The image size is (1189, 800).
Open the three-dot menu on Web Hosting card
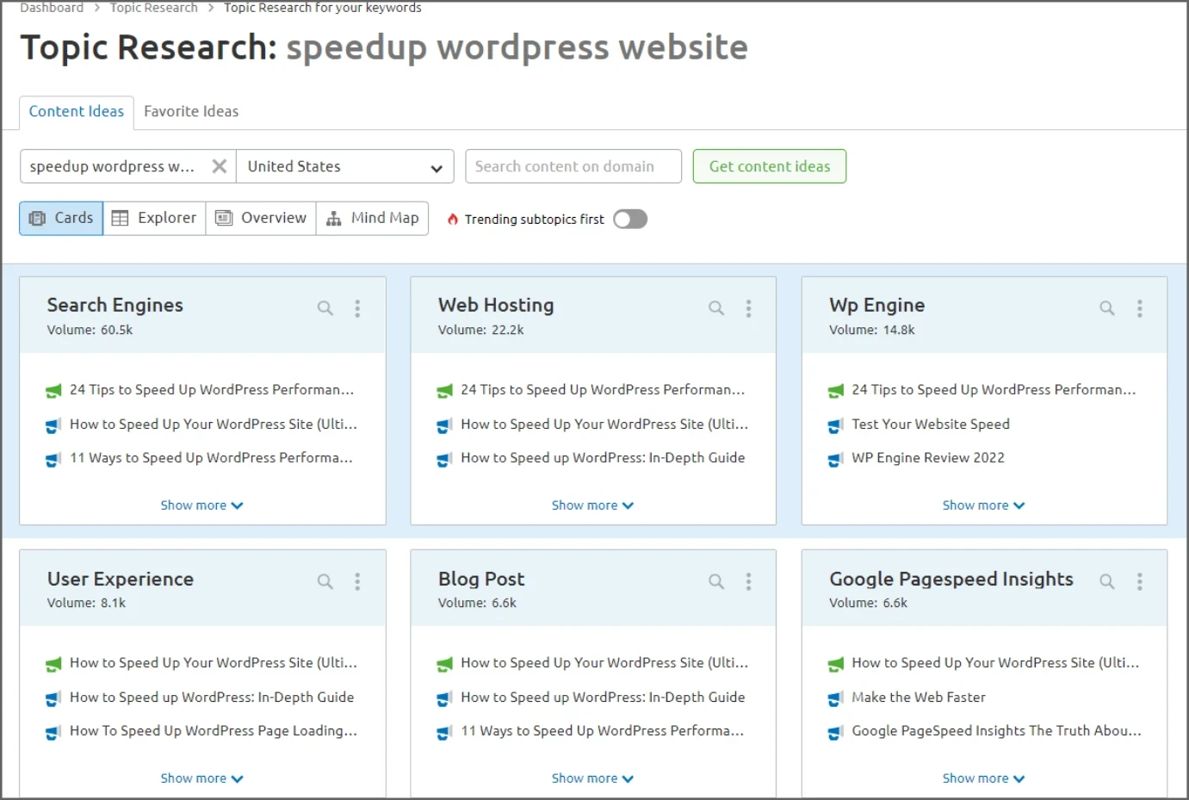click(748, 307)
